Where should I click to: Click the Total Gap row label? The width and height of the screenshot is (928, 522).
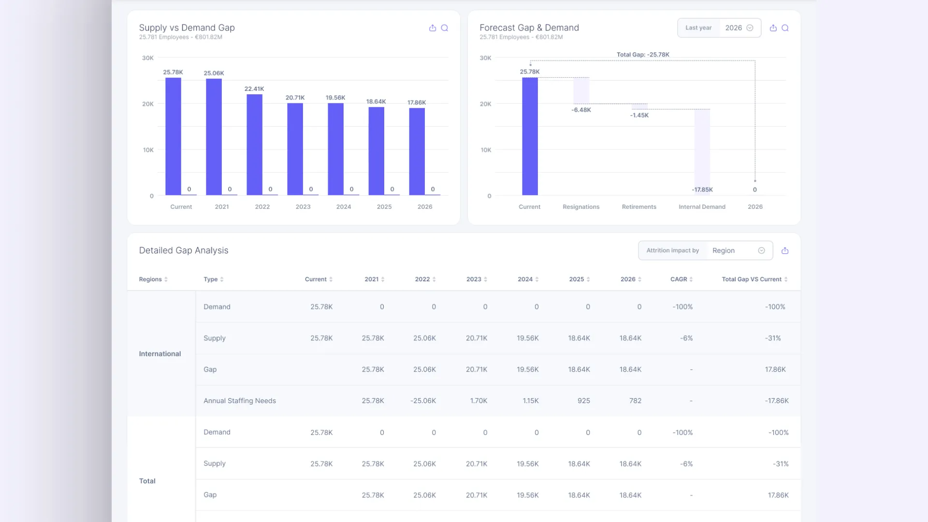point(210,495)
